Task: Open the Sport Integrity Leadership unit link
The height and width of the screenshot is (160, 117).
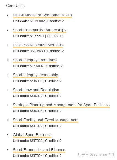Action: (x=36, y=75)
